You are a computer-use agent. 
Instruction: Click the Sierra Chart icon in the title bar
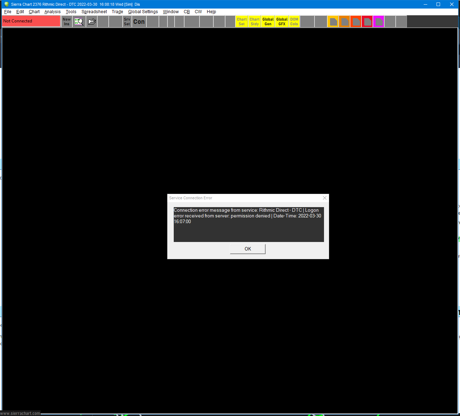pos(6,4)
